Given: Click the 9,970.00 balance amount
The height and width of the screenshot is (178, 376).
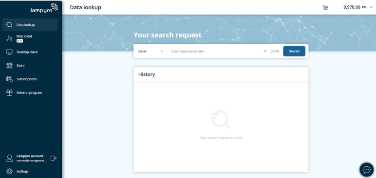Looking at the screenshot, I should (x=352, y=7).
